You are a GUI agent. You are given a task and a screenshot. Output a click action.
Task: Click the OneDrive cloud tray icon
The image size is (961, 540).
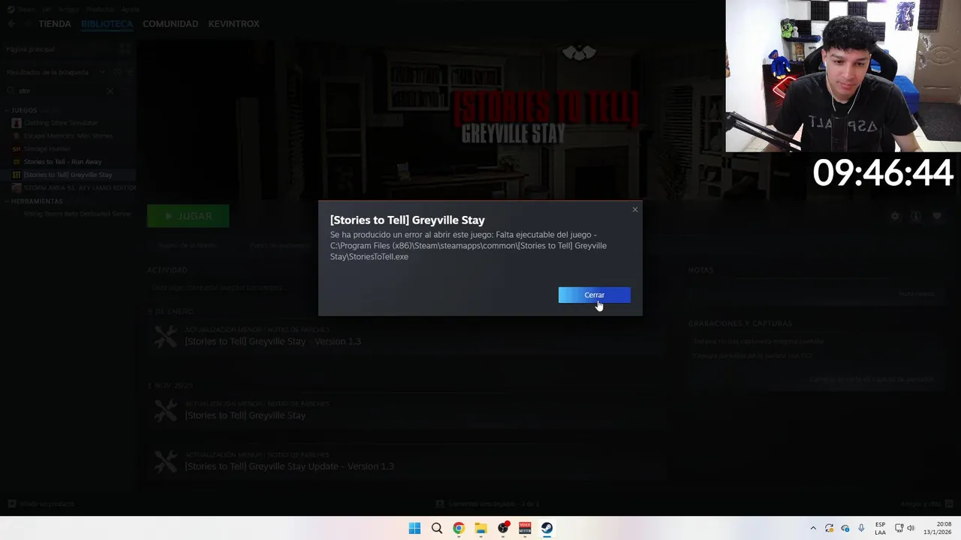[x=845, y=528]
